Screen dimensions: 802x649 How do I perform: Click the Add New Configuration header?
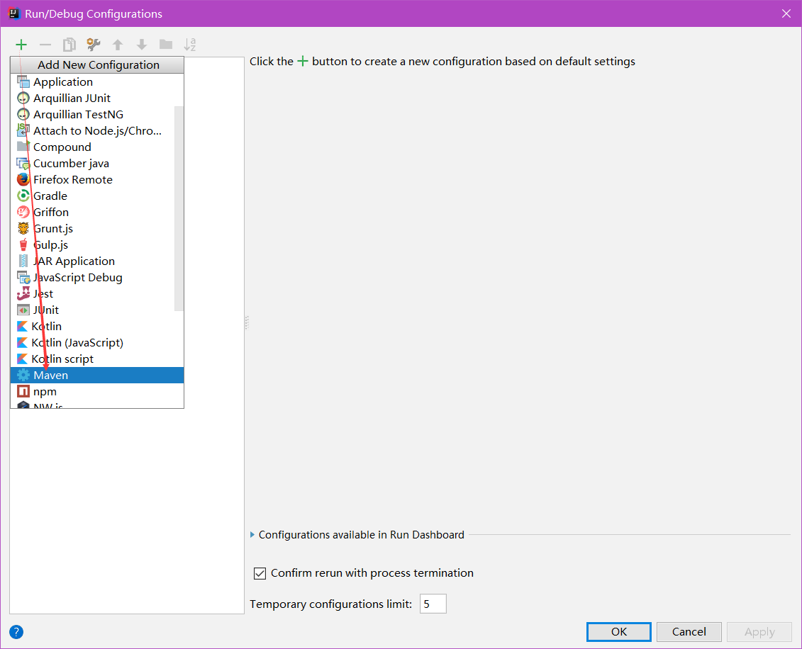click(x=97, y=65)
